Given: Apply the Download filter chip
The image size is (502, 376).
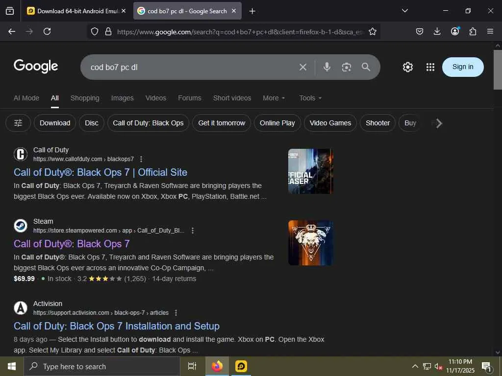Looking at the screenshot, I should (55, 123).
